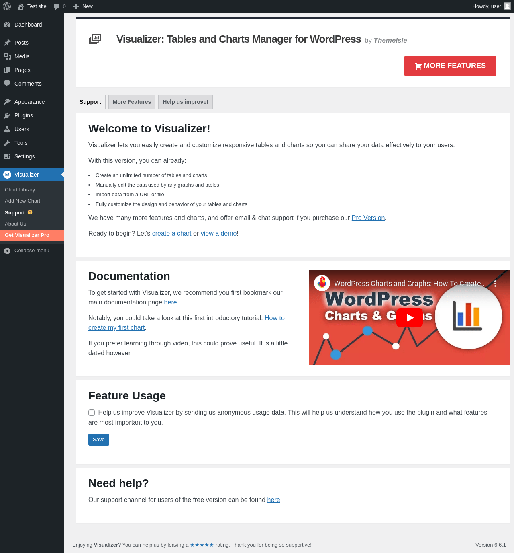Click Get Visualizer Pro menu item
This screenshot has height=553, width=514.
coord(32,235)
